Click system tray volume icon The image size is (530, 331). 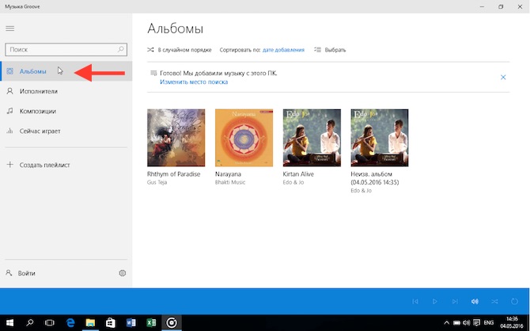point(467,323)
